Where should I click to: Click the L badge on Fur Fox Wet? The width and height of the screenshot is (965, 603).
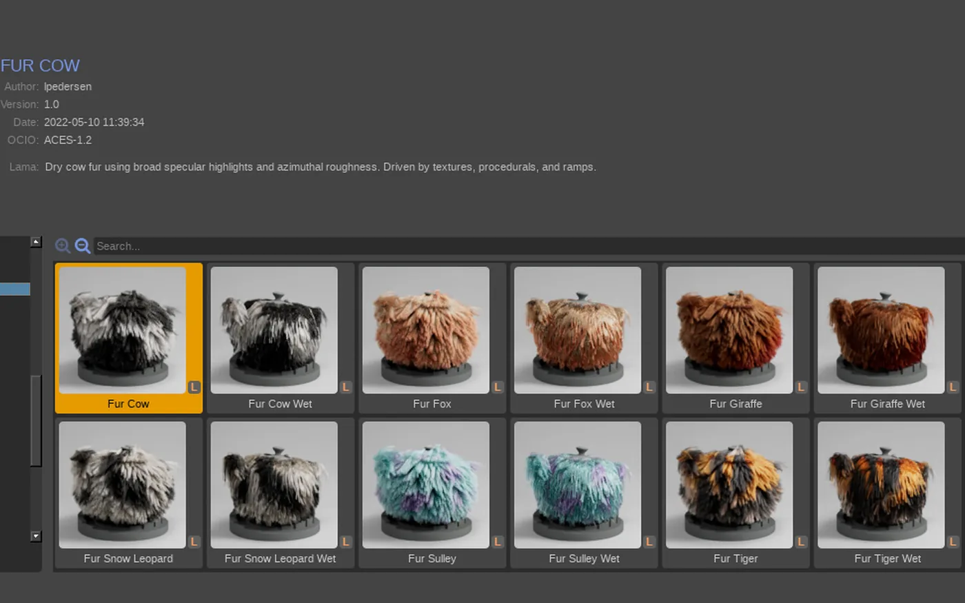[x=649, y=387]
